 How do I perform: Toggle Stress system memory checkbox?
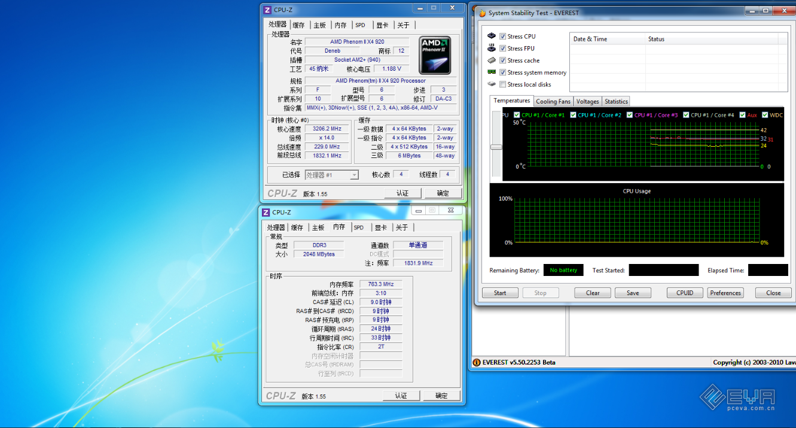503,72
